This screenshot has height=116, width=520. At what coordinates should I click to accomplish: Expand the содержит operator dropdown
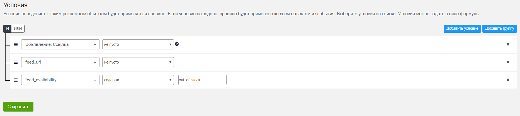tap(138, 80)
